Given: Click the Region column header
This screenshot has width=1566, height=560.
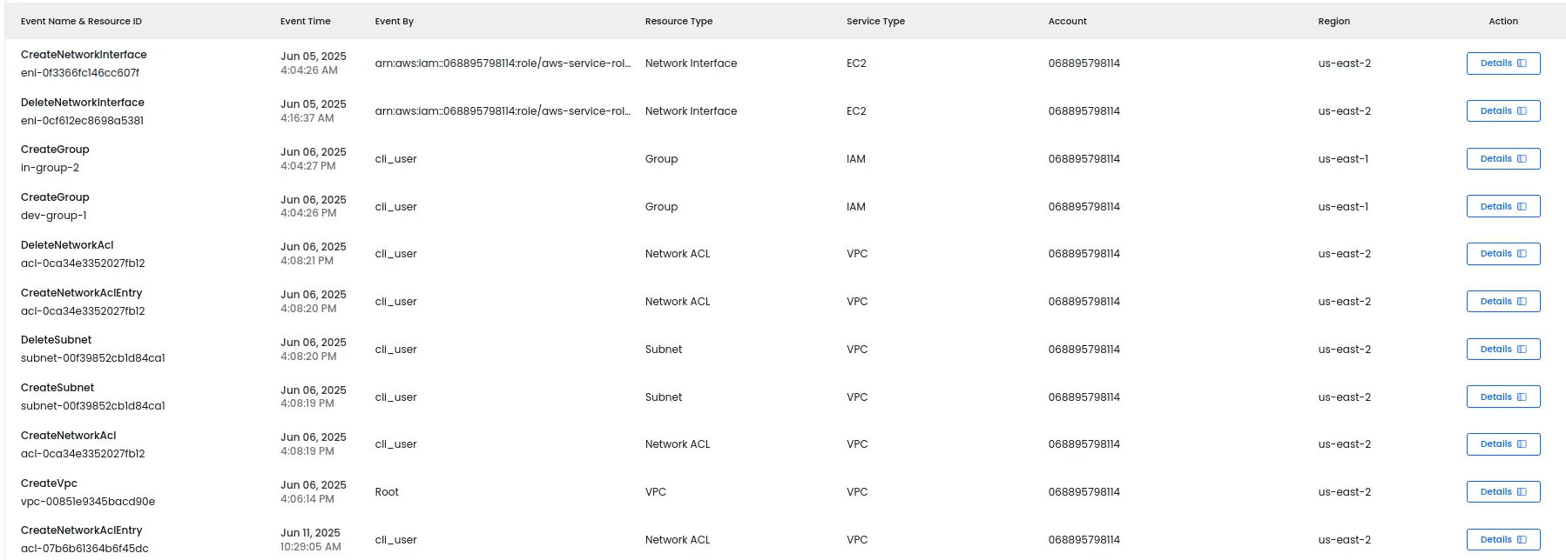Looking at the screenshot, I should point(1333,21).
